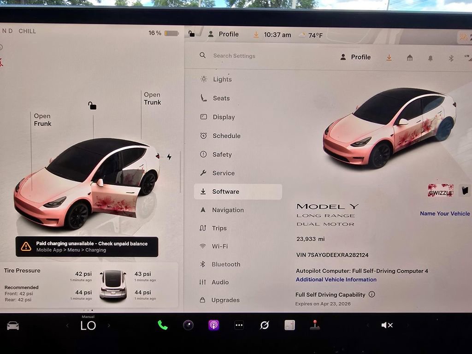Tap the Autopilot Computer: Full Self-Driving Computer 4 text
The image size is (472, 354).
point(362,271)
